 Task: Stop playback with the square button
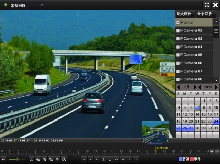[90, 159]
